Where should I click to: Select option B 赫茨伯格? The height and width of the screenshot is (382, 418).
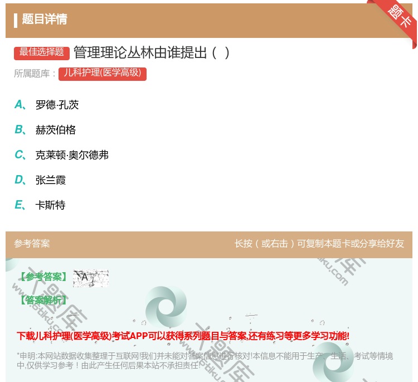click(x=45, y=129)
